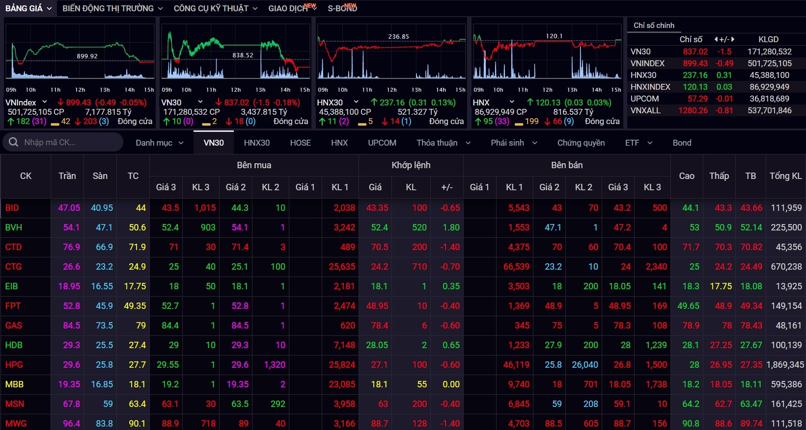Screen dimensions: 806x430
Task: Click left arrow beside +/- in Chỉ số chính
Action: 716,39
